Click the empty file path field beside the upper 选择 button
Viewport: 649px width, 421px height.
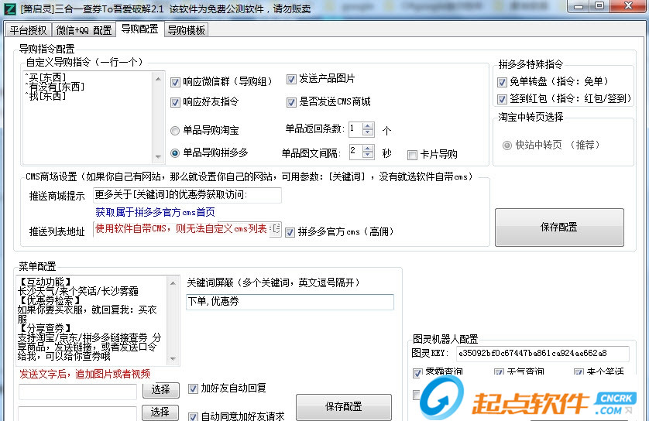pyautogui.click(x=77, y=392)
